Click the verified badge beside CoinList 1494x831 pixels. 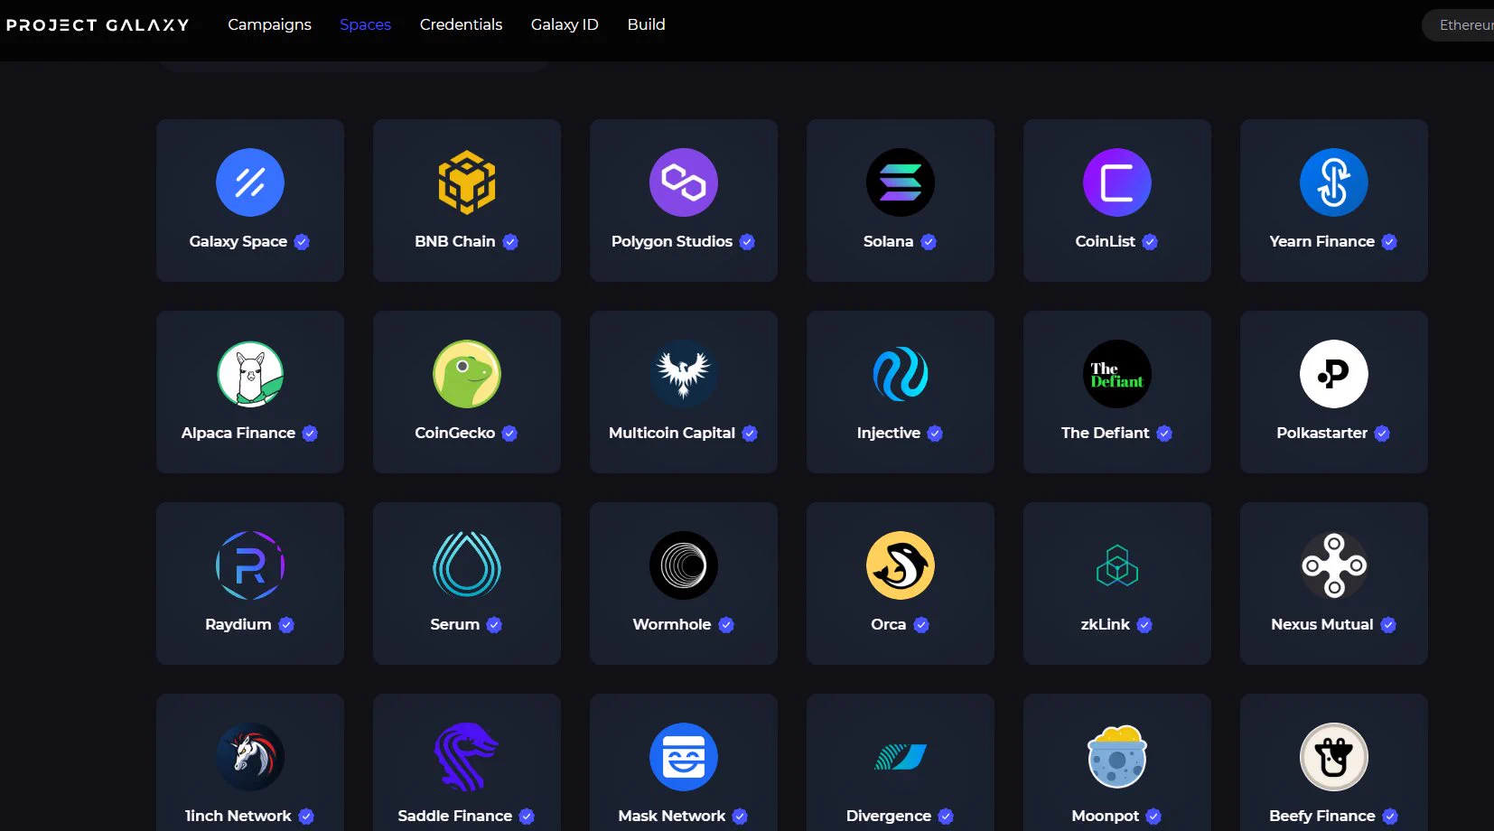pos(1150,242)
